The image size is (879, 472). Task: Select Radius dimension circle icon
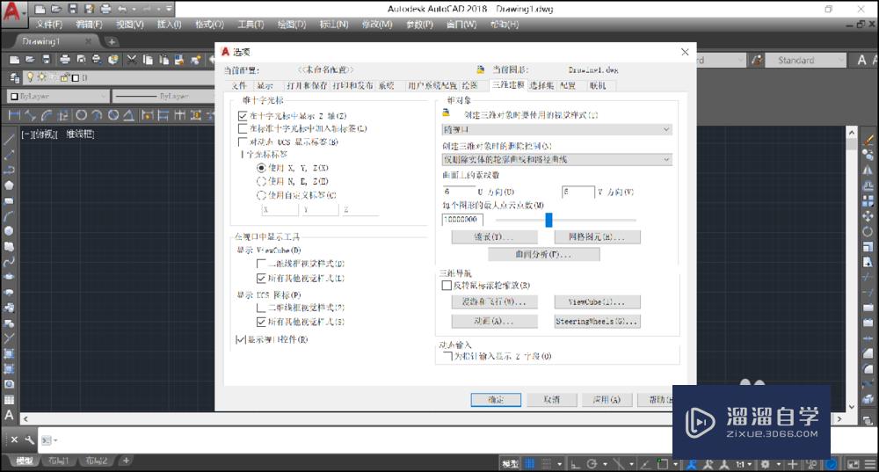[x=81, y=115]
